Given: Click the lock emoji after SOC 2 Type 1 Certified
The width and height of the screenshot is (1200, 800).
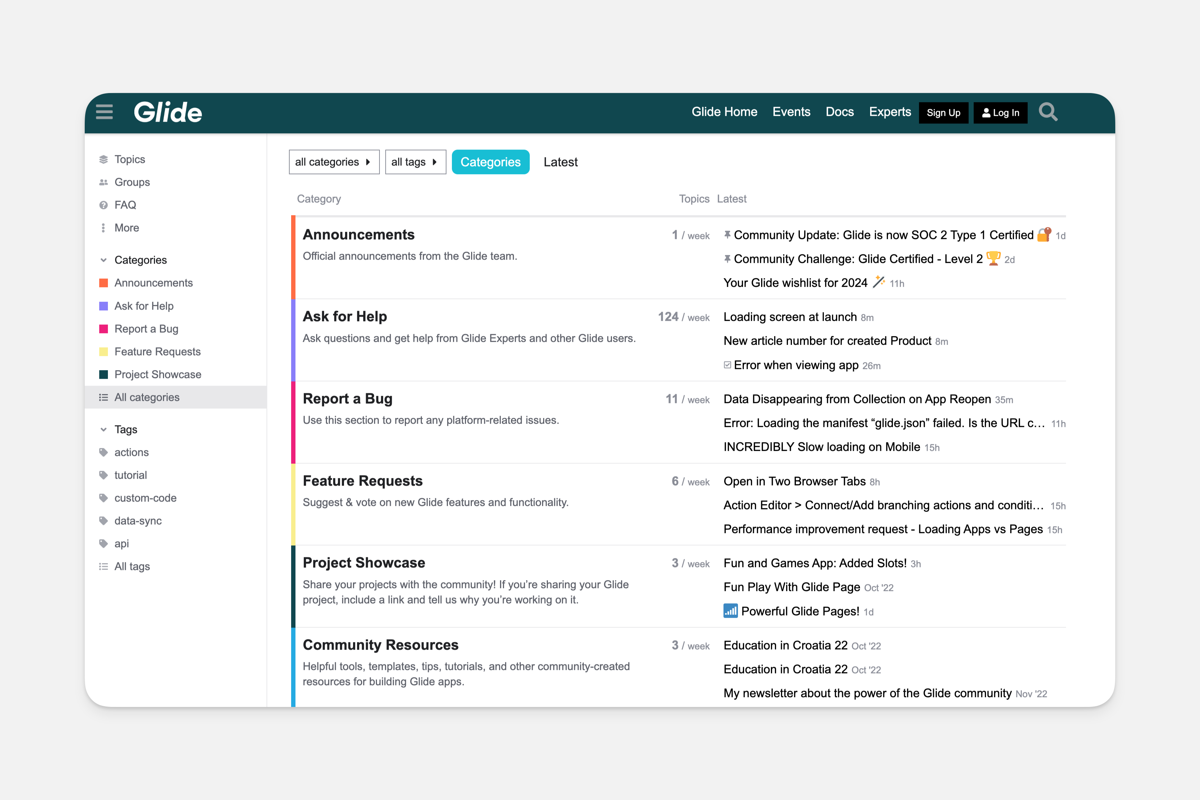Looking at the screenshot, I should coord(1044,234).
